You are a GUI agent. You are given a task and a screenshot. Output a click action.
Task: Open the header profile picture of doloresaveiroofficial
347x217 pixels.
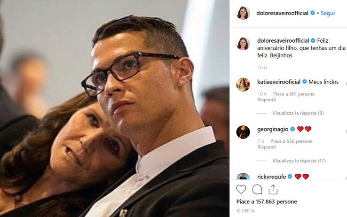(x=243, y=13)
